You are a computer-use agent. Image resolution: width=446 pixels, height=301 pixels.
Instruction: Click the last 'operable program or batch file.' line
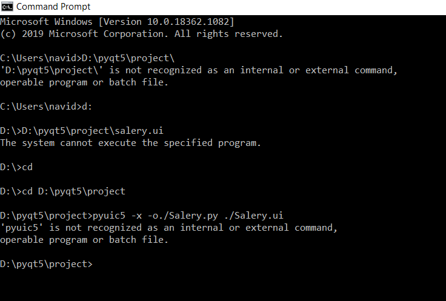tap(84, 240)
